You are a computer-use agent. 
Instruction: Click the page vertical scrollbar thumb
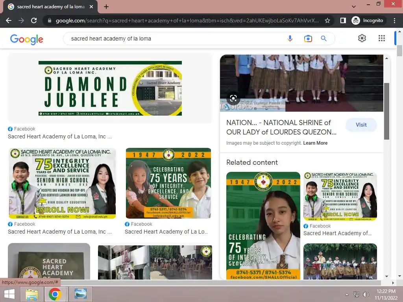(x=399, y=51)
